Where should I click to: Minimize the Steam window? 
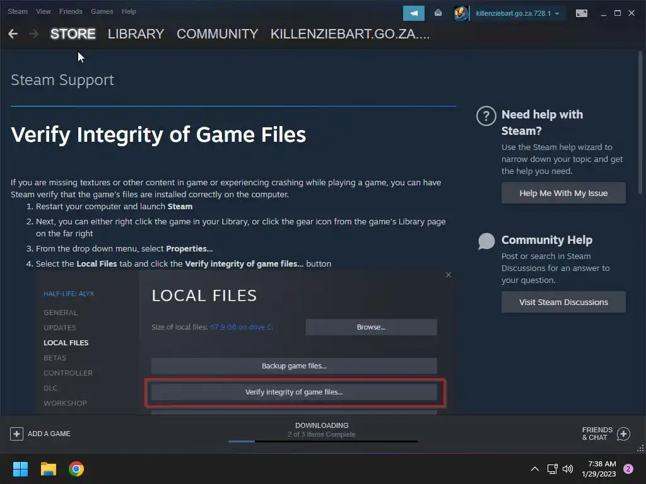(604, 14)
